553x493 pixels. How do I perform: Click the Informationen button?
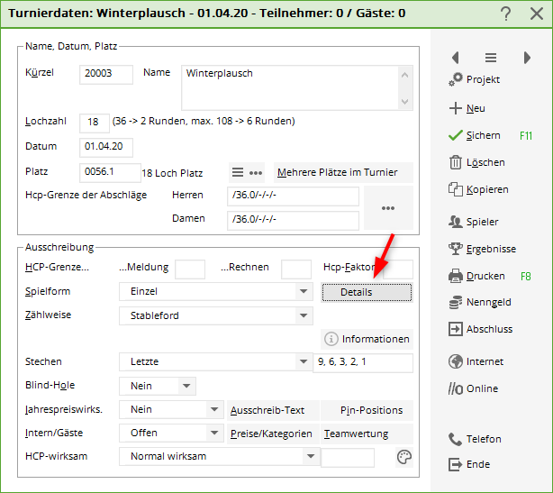tap(367, 339)
